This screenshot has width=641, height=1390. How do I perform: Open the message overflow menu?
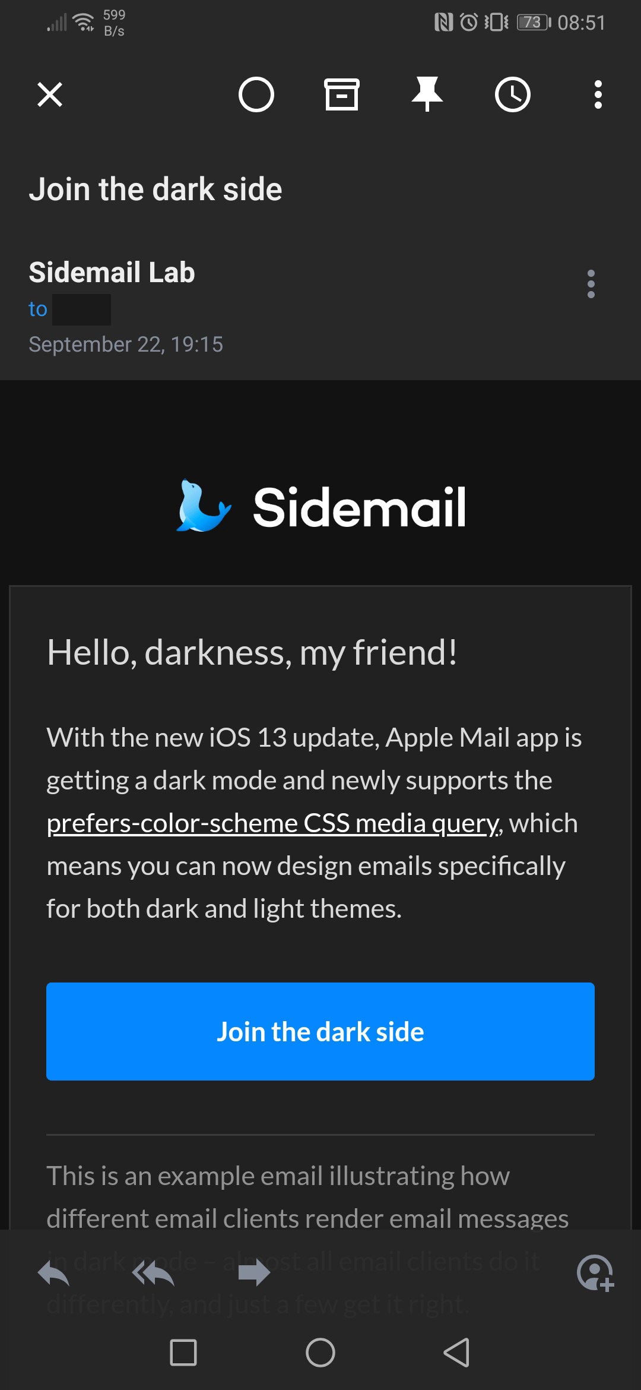pos(597,95)
